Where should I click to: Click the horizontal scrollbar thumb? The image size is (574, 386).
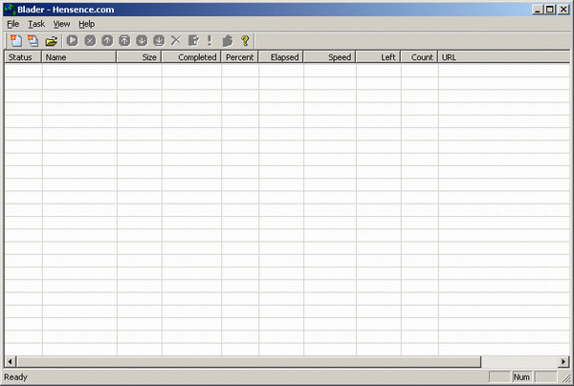[x=249, y=361]
